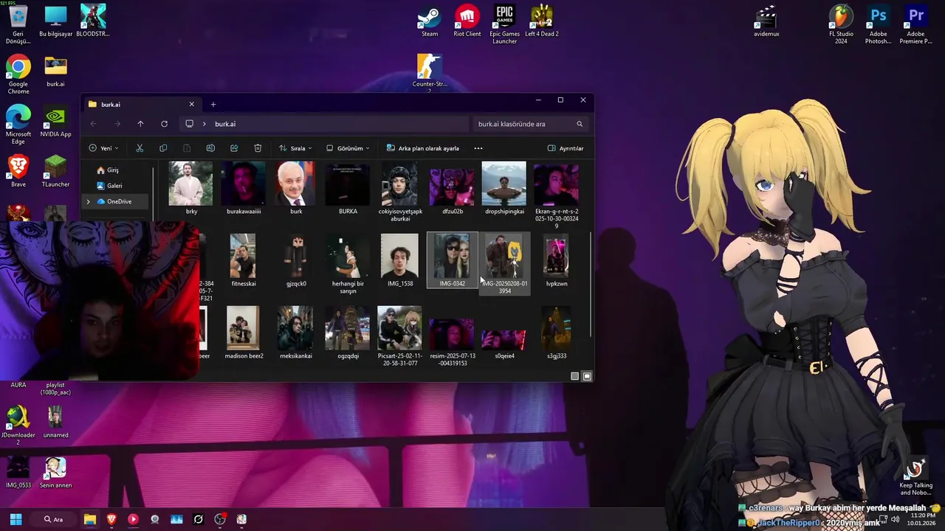
Task: Open Microsoft Edge desktop shortcut
Action: pos(18,125)
